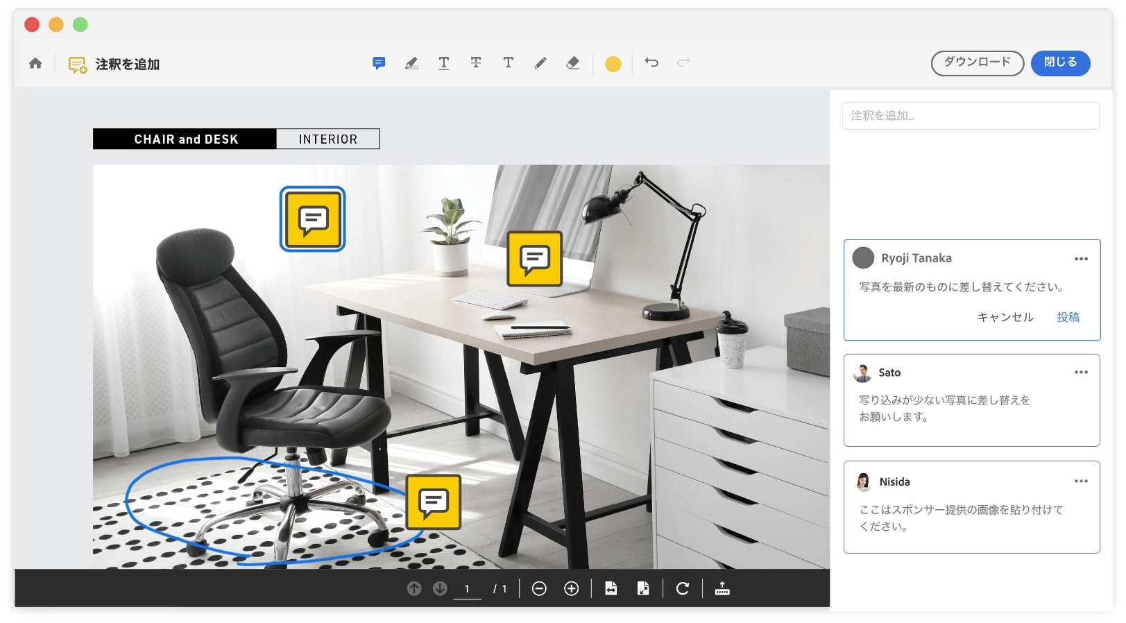The height and width of the screenshot is (623, 1126).
Task: Zoom in with the plus icon
Action: pos(571,588)
